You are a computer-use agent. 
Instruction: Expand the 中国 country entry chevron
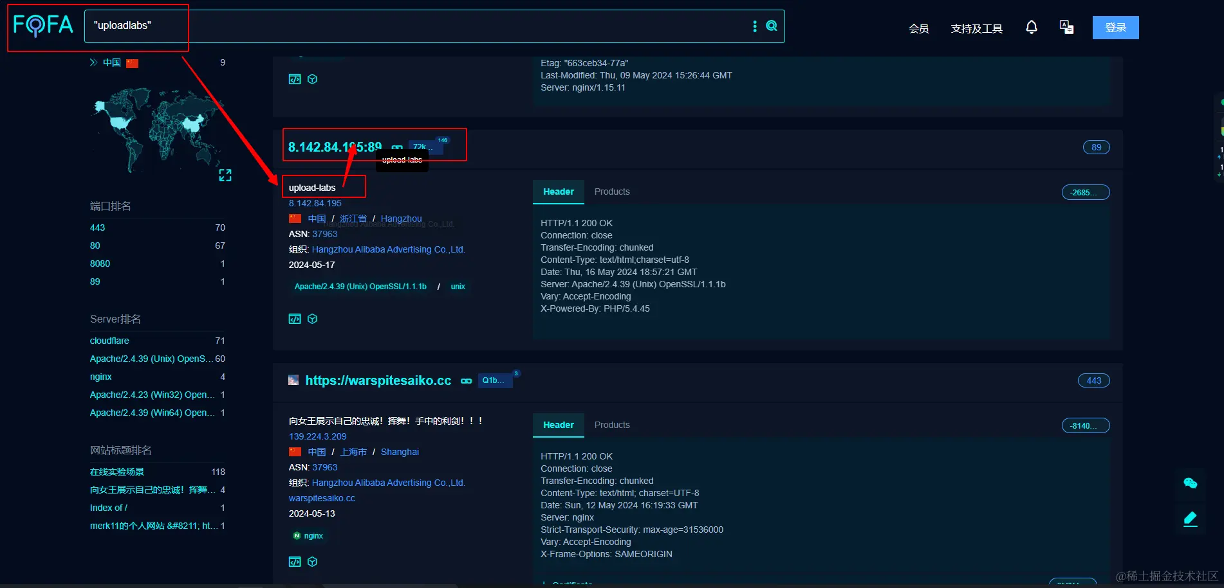(93, 62)
